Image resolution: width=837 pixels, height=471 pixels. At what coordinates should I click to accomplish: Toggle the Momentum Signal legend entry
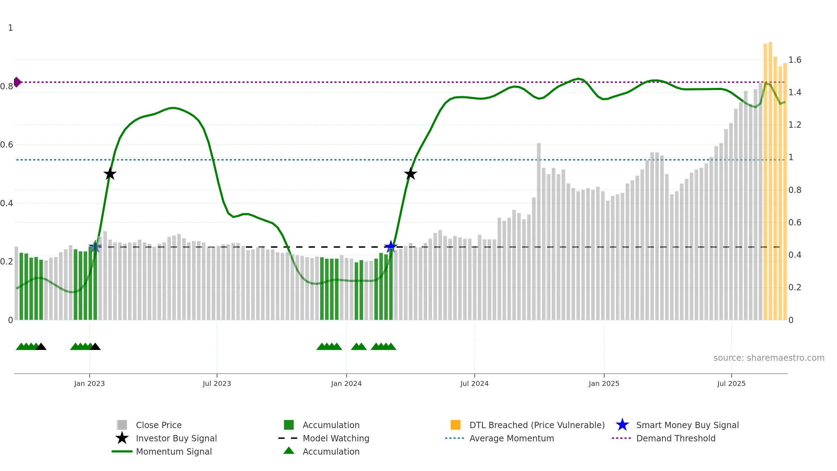(174, 451)
